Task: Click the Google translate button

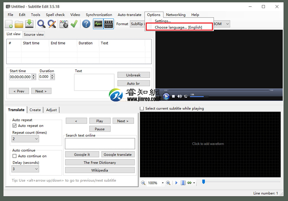Action: pyautogui.click(x=118, y=154)
